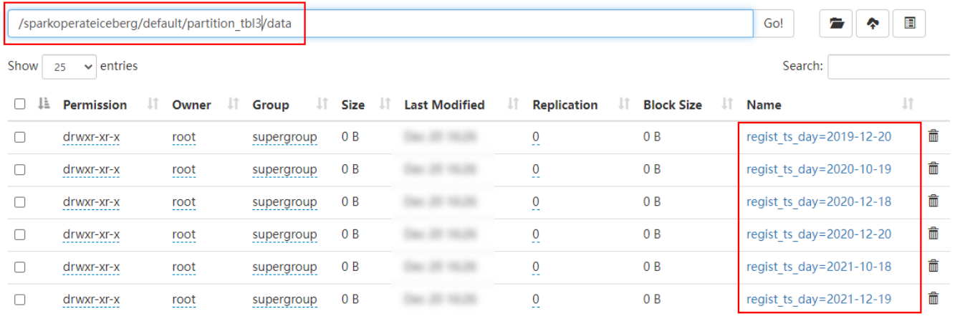Click trash icon for regist_ts_day=2020-10-19
Image resolution: width=955 pixels, height=319 pixels.
(x=933, y=168)
